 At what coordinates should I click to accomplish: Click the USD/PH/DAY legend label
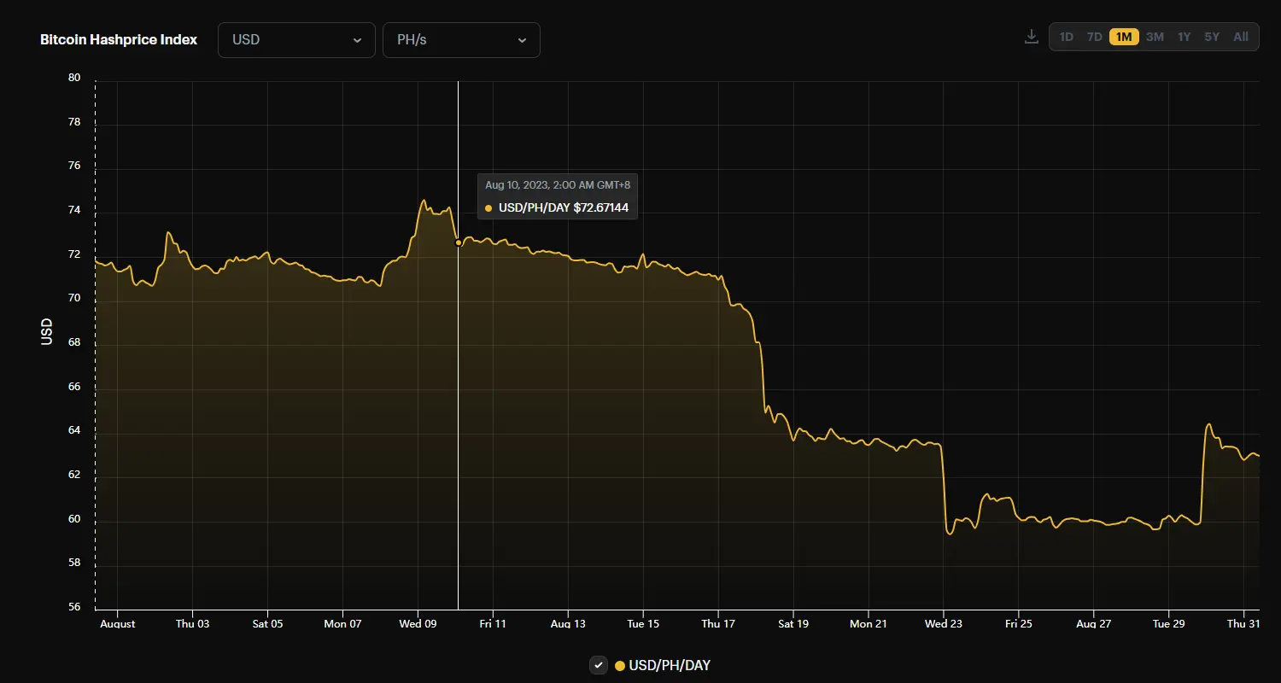[x=670, y=666]
